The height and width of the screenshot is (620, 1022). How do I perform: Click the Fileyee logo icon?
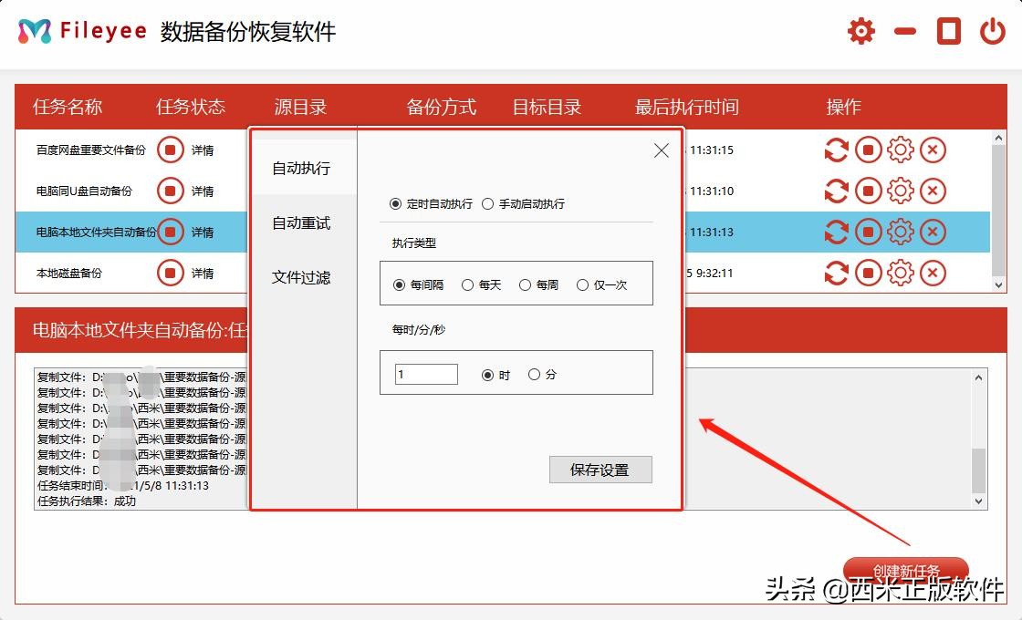32,30
